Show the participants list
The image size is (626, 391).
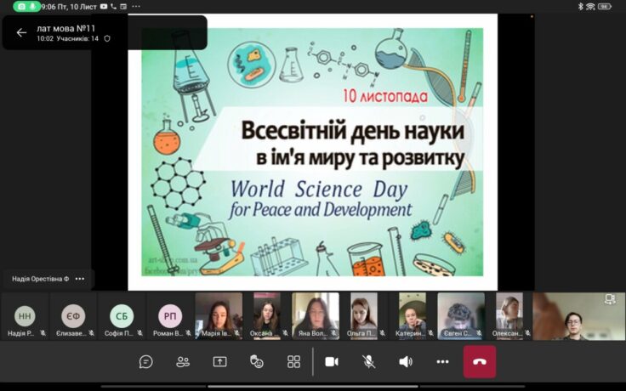pos(183,361)
